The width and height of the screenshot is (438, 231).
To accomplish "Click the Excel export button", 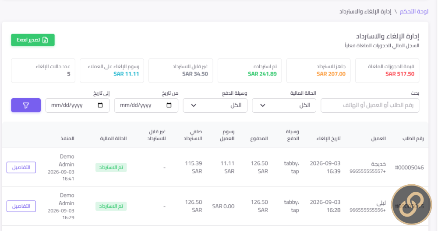I will pos(33,40).
